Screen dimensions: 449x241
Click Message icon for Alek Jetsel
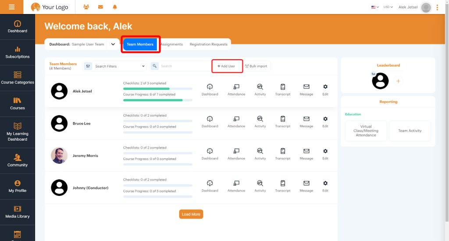[x=306, y=87]
